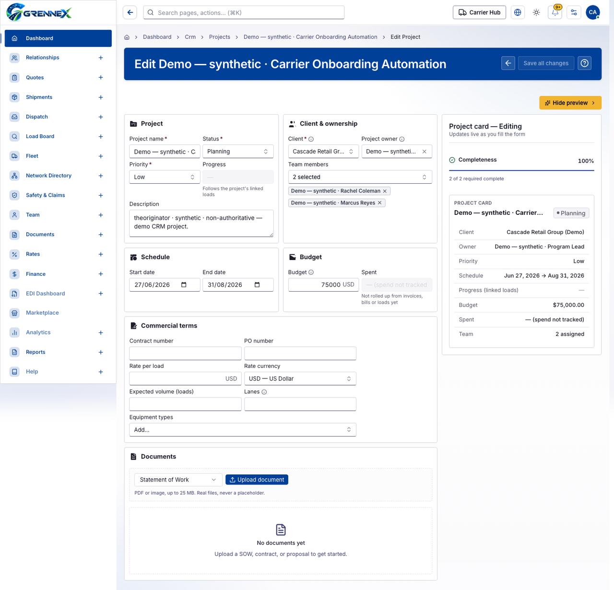Screen dimensions: 614x590
Task: Click the Lanes info icon
Action: click(264, 392)
